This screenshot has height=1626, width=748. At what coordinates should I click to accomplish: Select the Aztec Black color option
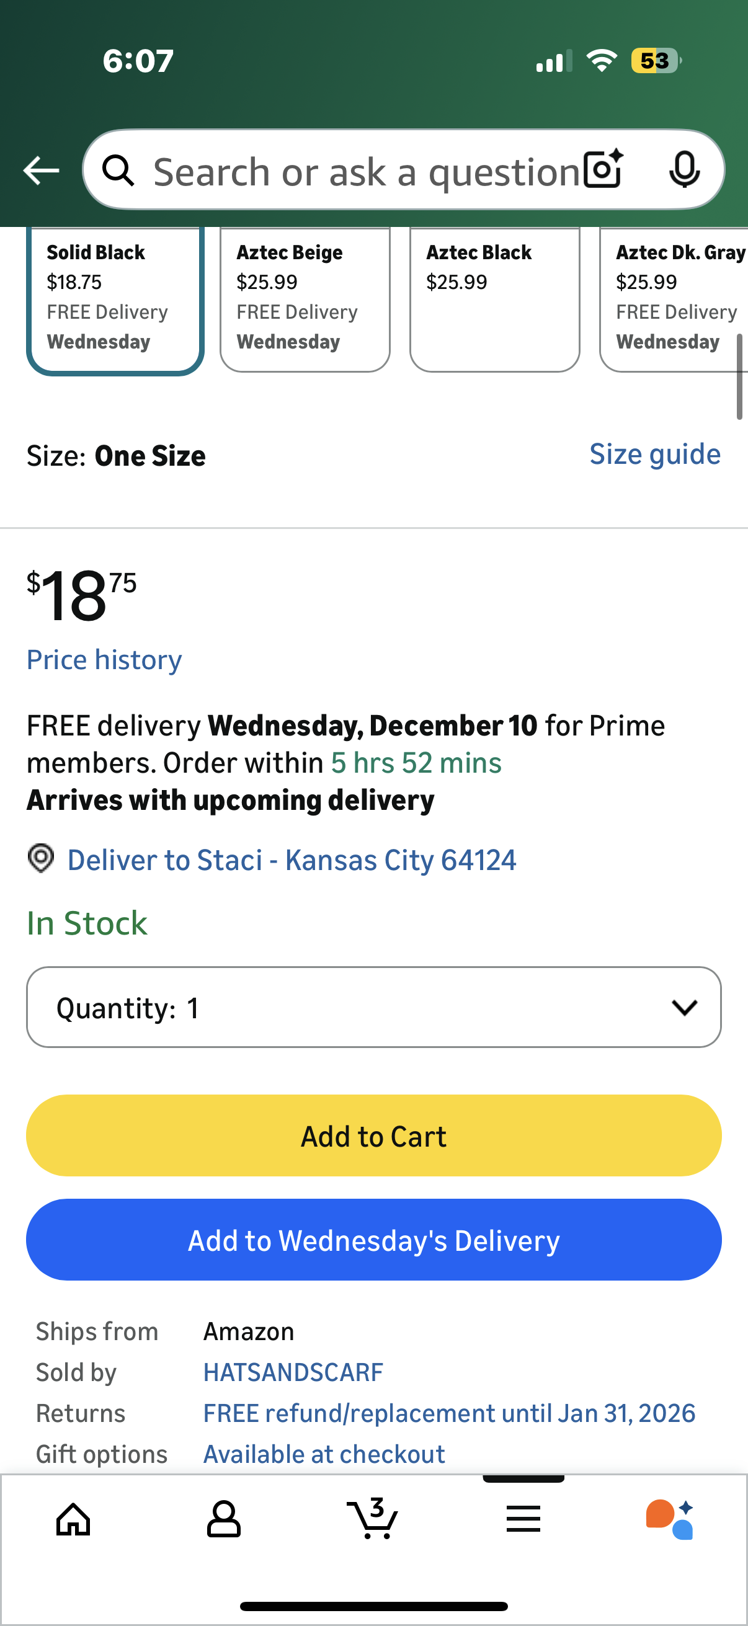coord(495,298)
